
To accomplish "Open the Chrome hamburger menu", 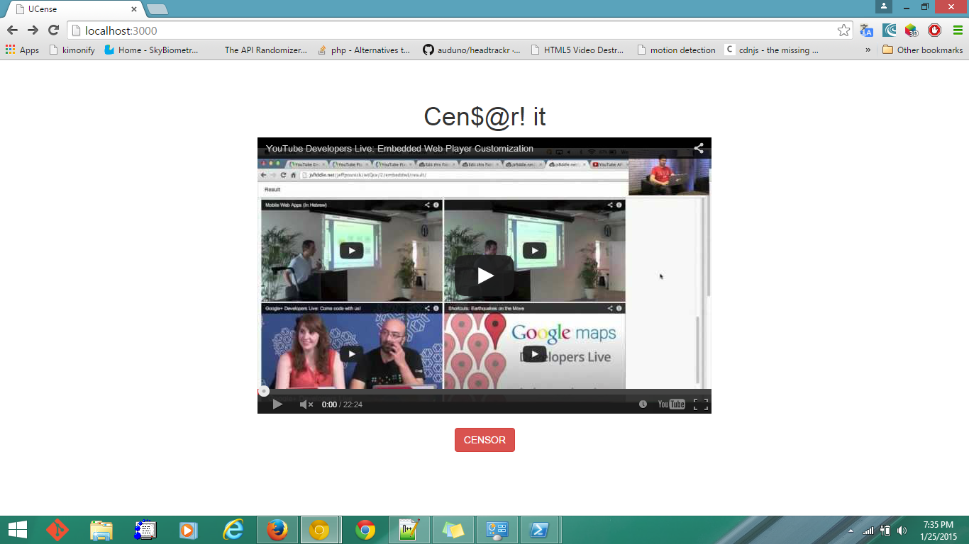I will point(958,30).
